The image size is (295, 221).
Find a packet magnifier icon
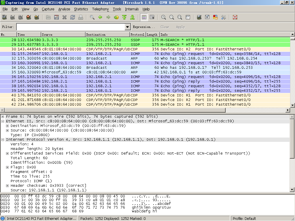tap(92, 17)
